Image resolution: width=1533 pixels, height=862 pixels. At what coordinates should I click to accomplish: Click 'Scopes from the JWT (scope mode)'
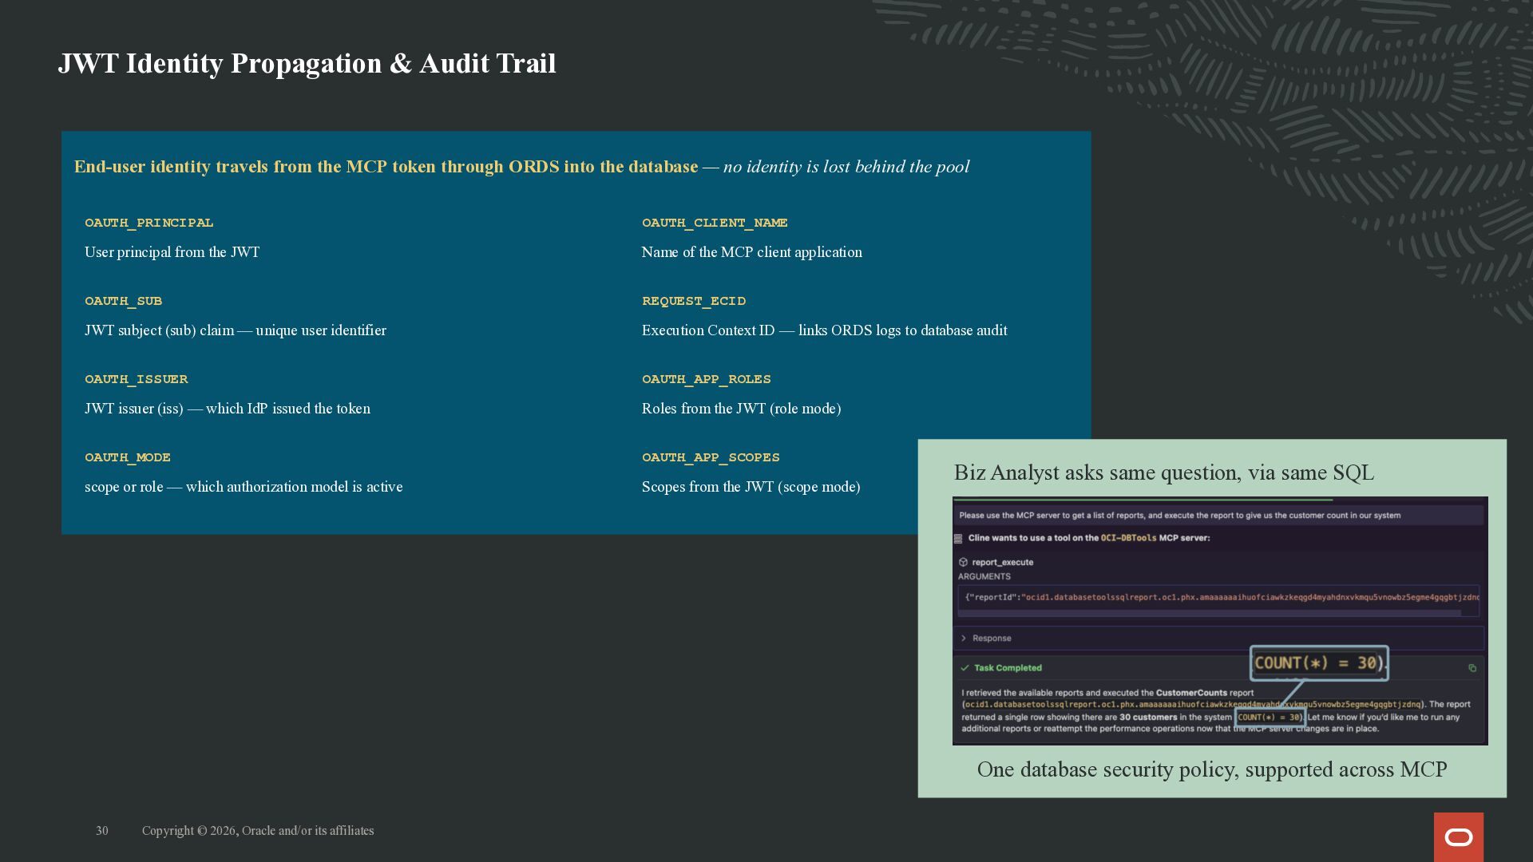tap(751, 487)
